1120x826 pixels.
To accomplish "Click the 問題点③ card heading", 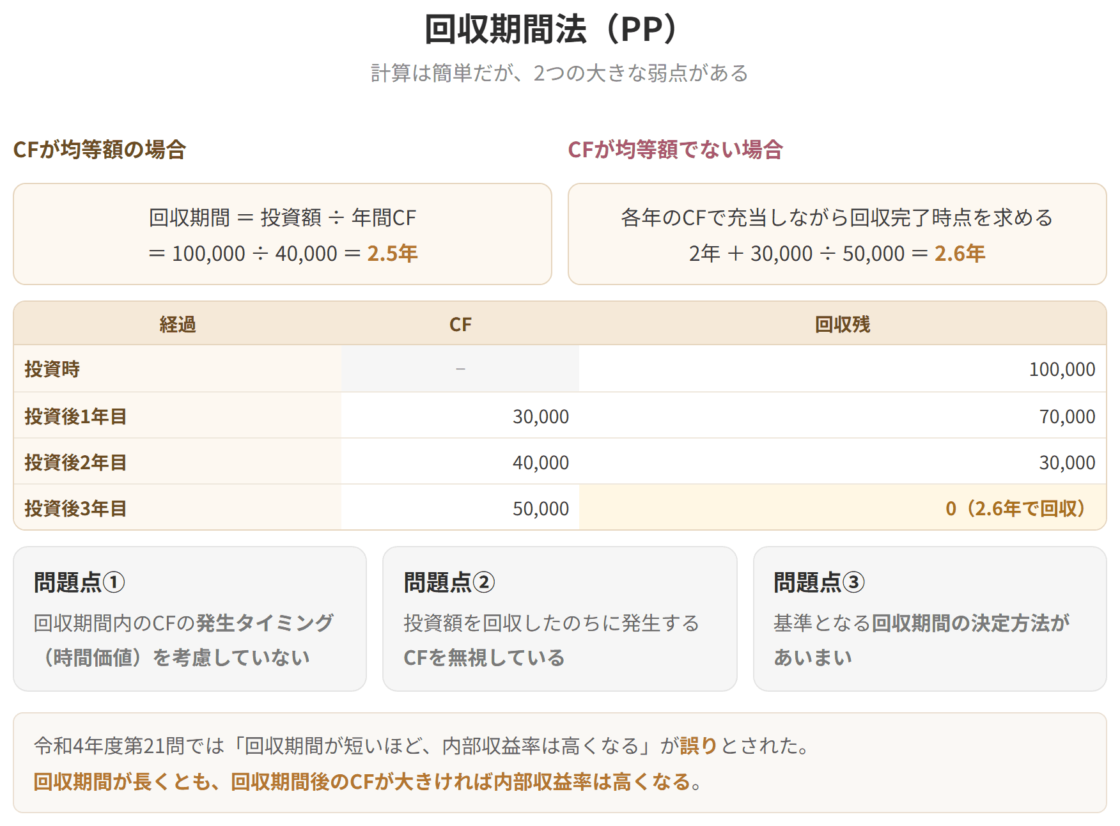I will pos(819,582).
